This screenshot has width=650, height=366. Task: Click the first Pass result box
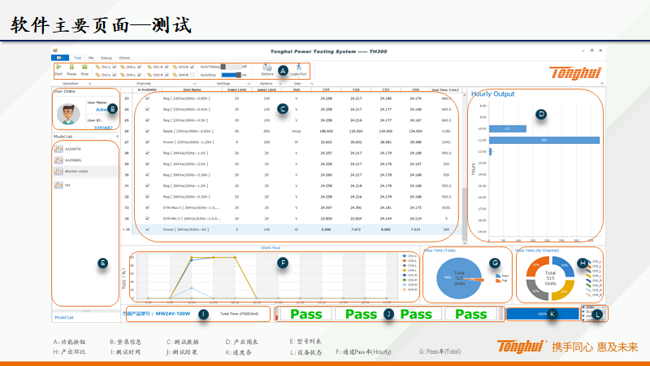306,314
